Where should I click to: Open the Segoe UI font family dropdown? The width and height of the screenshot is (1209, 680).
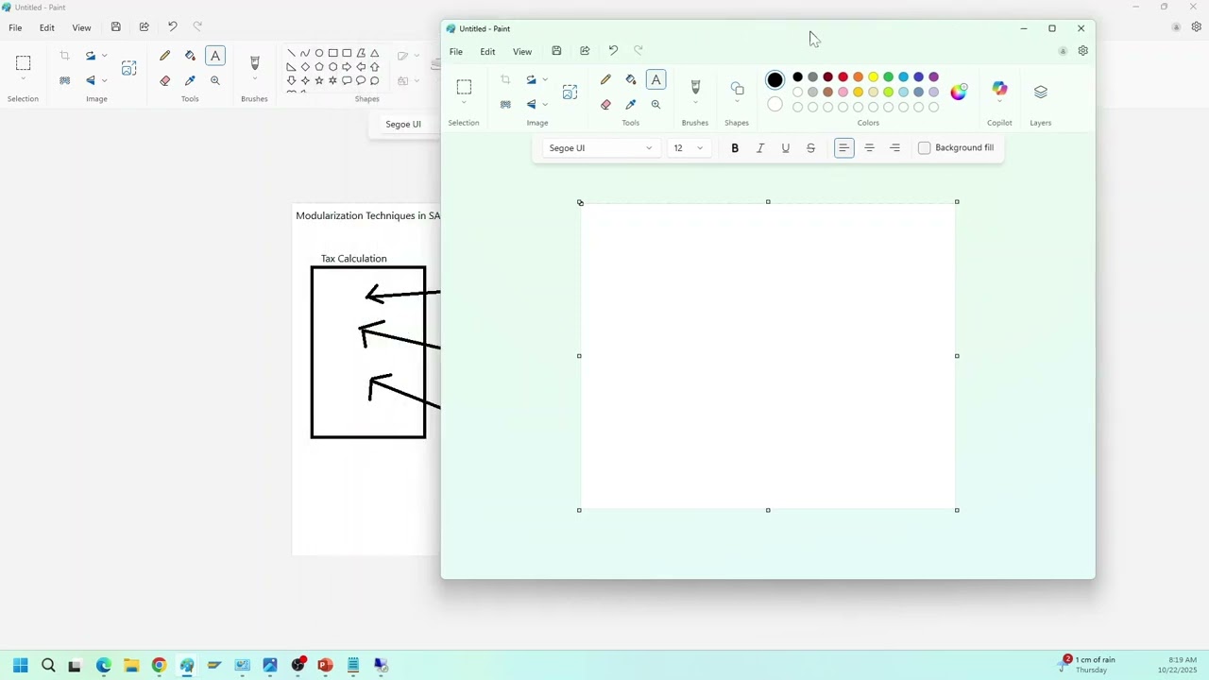pyautogui.click(x=599, y=148)
